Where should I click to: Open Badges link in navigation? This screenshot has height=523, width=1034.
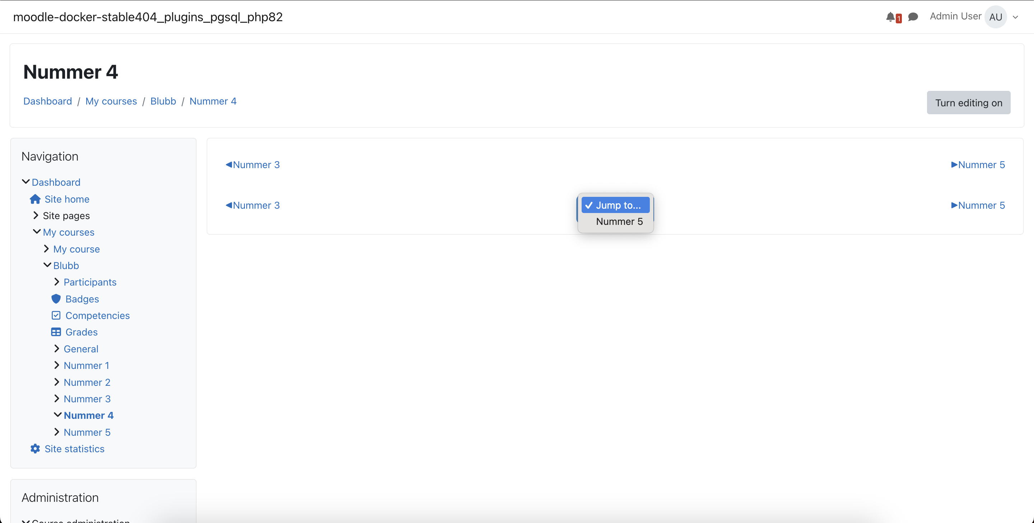coord(82,299)
